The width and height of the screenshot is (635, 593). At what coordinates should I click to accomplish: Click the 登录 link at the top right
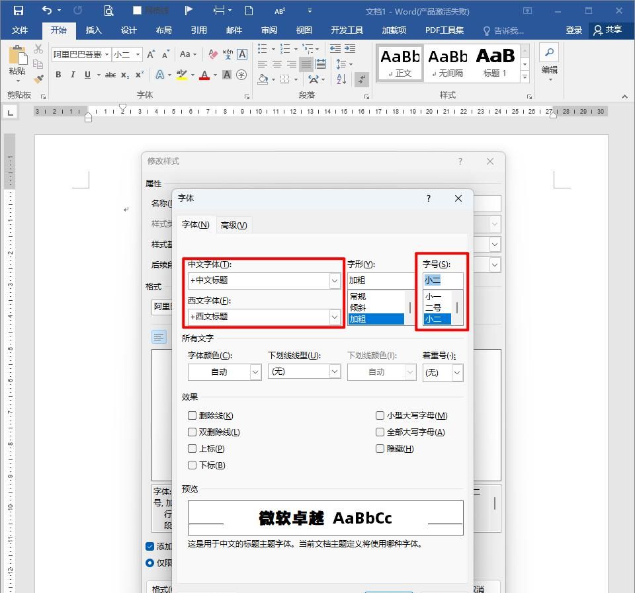(574, 30)
